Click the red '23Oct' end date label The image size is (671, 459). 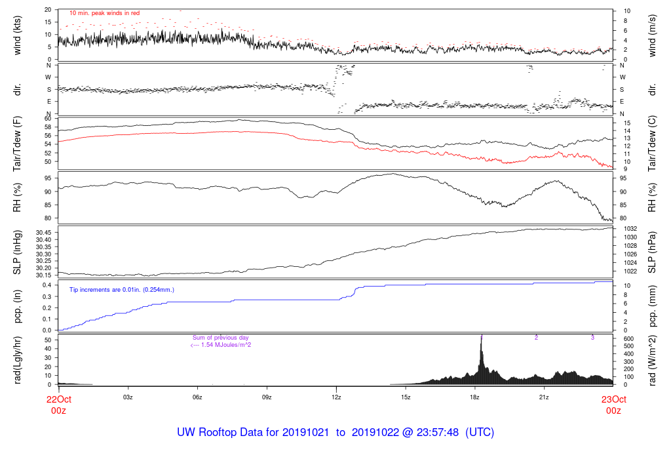(613, 399)
